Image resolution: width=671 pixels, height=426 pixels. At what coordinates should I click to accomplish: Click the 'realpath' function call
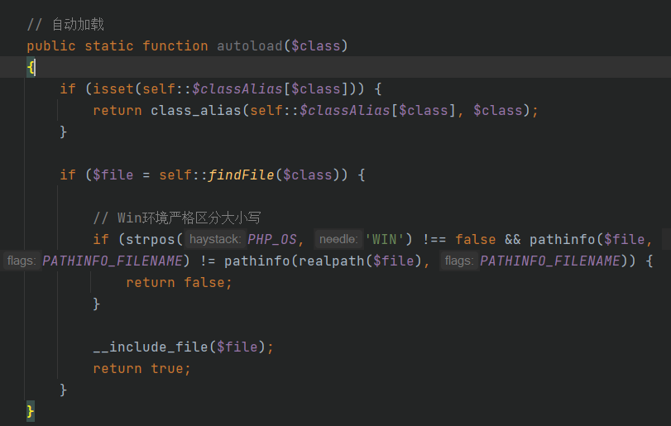click(x=332, y=261)
